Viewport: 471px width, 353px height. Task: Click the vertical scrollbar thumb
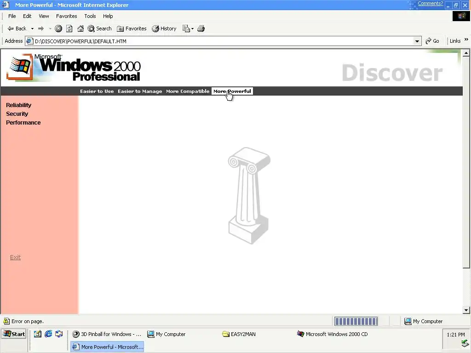[x=466, y=162]
